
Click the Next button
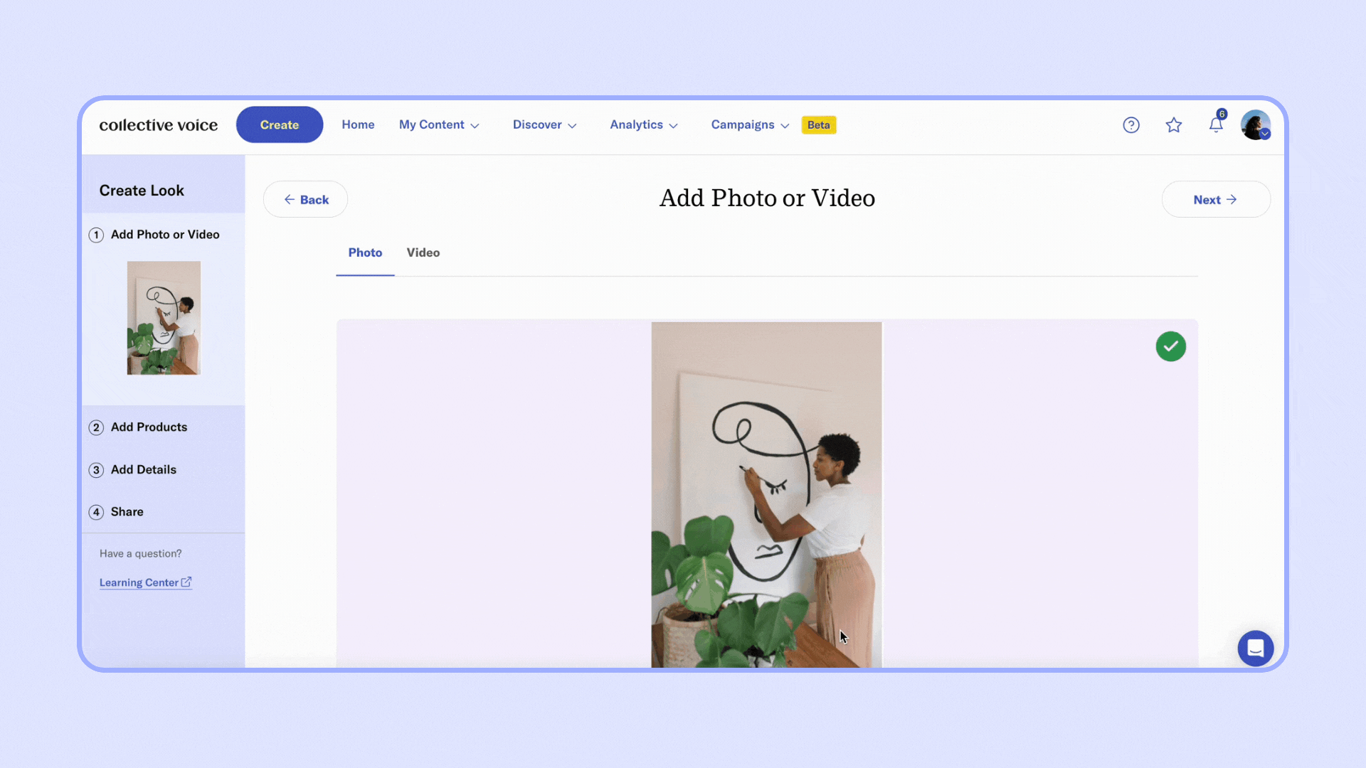(1216, 200)
